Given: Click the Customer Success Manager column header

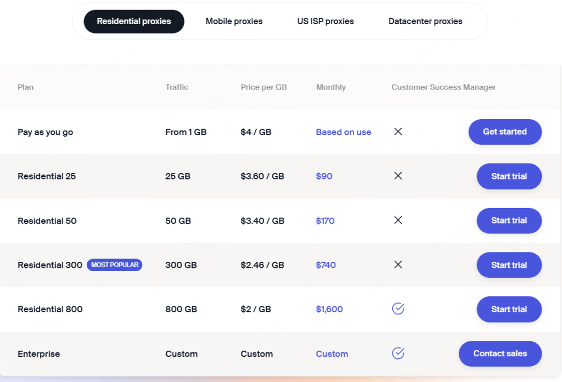Looking at the screenshot, I should coord(443,87).
